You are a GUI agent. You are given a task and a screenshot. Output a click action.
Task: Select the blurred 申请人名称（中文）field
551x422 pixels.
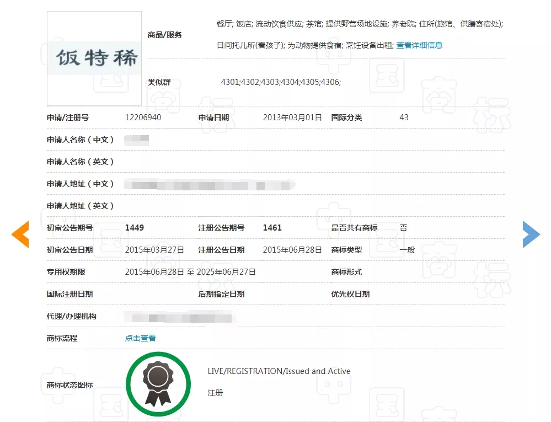tap(136, 140)
